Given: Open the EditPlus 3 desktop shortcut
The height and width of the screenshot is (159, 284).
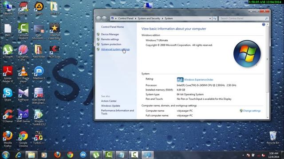Looking at the screenshot, I should 23,8.
